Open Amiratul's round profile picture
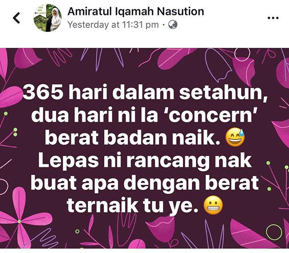 [47, 18]
